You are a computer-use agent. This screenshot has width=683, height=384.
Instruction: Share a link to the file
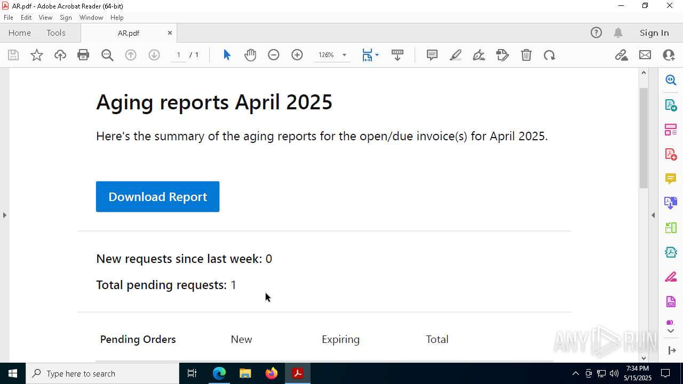point(621,55)
